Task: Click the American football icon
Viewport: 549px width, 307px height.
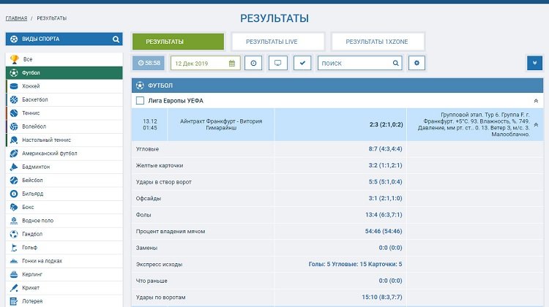Action: point(14,153)
